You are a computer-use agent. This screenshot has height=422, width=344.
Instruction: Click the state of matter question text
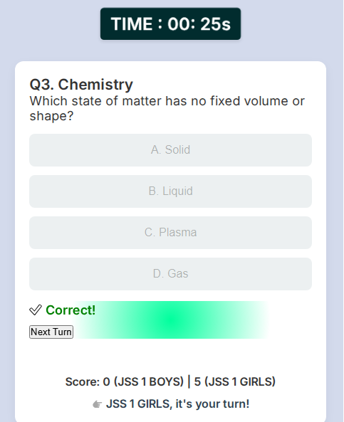point(167,108)
